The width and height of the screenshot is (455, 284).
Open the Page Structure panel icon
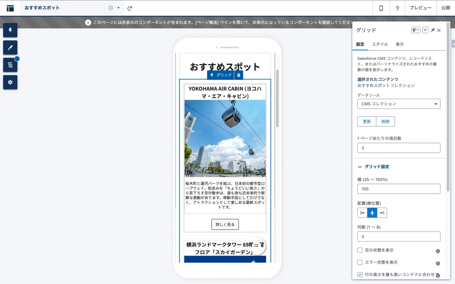(x=10, y=65)
